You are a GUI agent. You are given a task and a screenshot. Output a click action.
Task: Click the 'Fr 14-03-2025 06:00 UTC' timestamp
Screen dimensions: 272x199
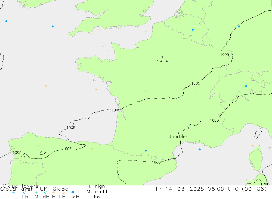tap(197, 189)
